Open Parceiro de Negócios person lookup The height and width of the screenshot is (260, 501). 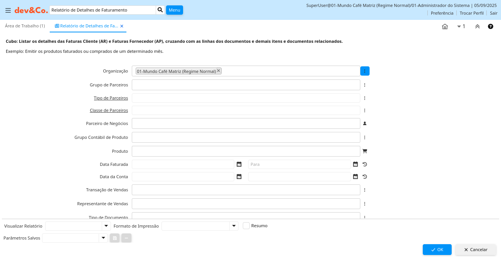coord(365,123)
